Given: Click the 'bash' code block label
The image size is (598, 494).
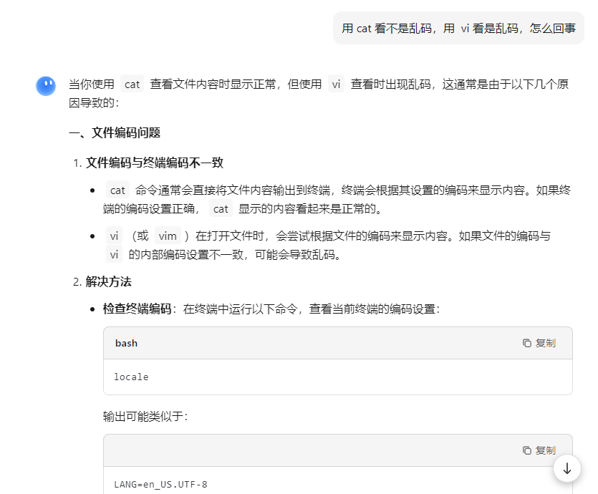Looking at the screenshot, I should [x=126, y=343].
